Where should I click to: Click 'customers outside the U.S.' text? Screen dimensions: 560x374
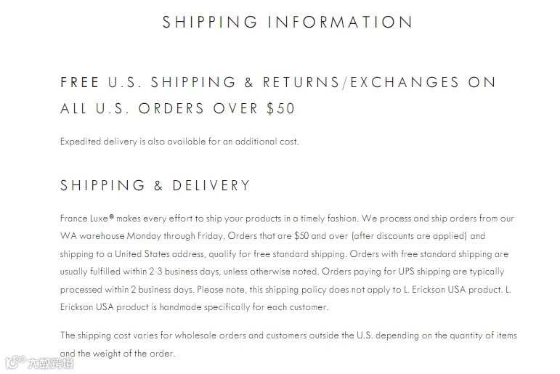[x=320, y=336]
